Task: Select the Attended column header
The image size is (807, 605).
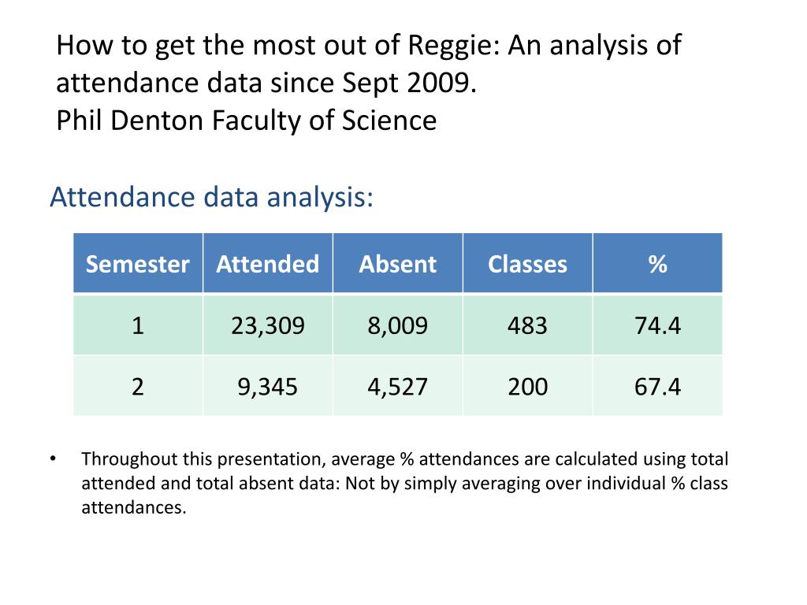Action: (x=268, y=263)
